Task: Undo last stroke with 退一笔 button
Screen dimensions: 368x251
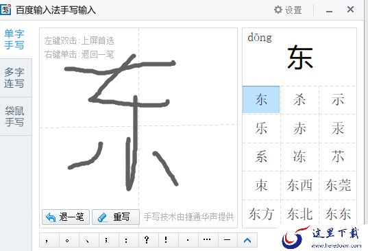Action: [x=66, y=217]
